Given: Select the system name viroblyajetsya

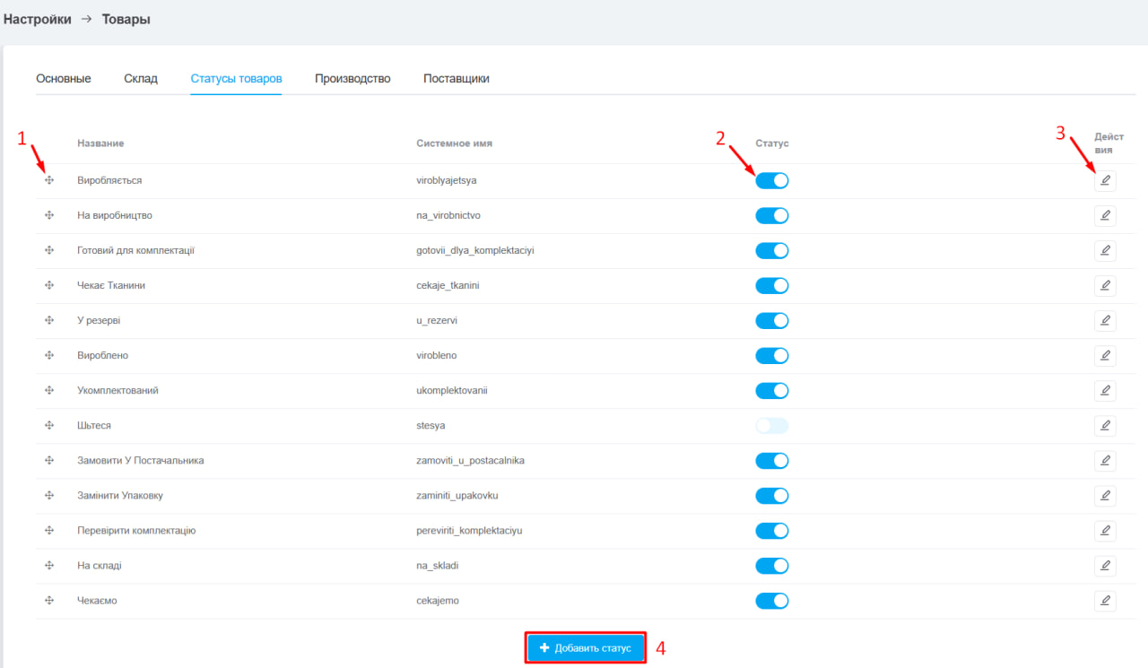Looking at the screenshot, I should coord(447,180).
